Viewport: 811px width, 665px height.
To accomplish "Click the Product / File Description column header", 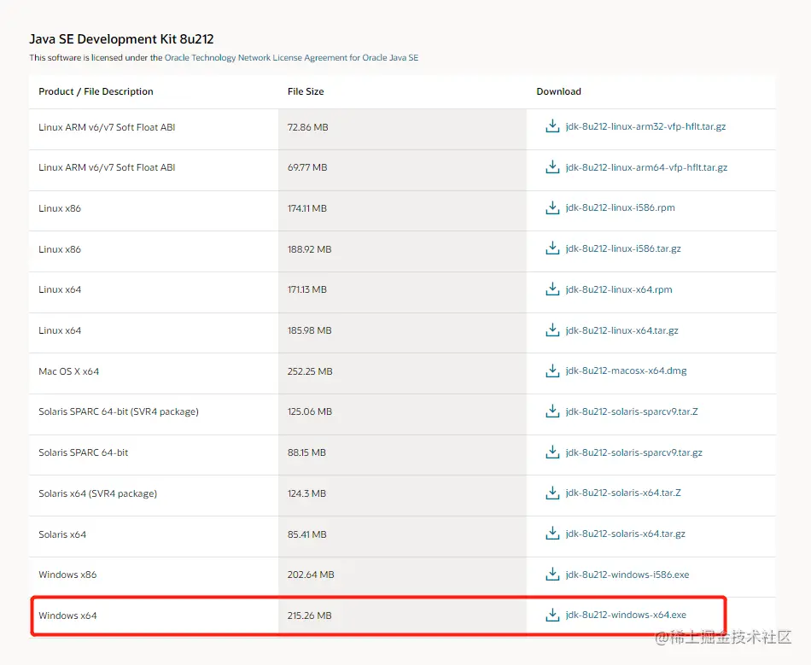I will pyautogui.click(x=96, y=91).
